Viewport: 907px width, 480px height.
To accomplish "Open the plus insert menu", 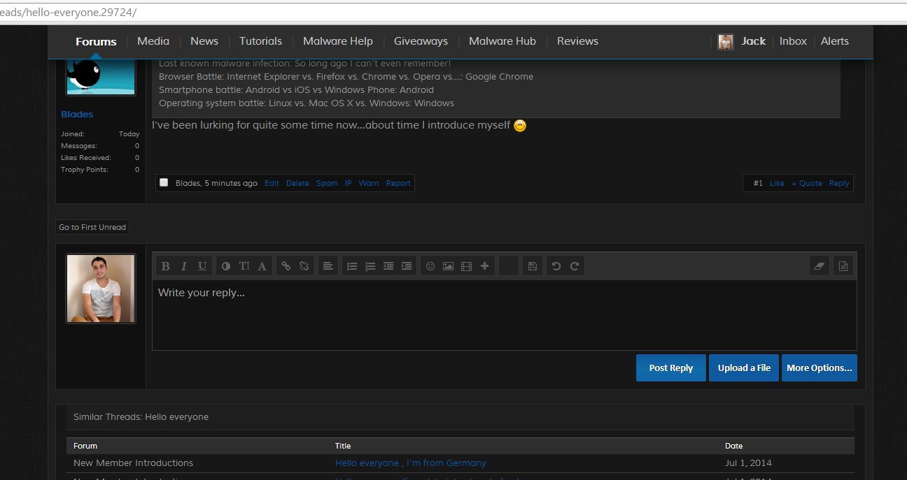I will point(484,266).
